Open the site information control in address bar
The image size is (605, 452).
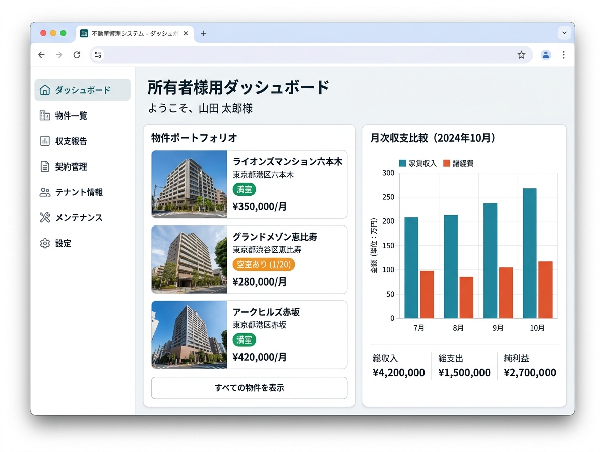coord(98,55)
